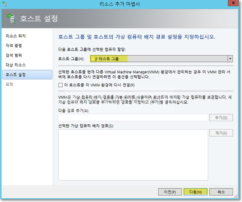Focus the 다음 경로 추가 input field

click(133, 118)
